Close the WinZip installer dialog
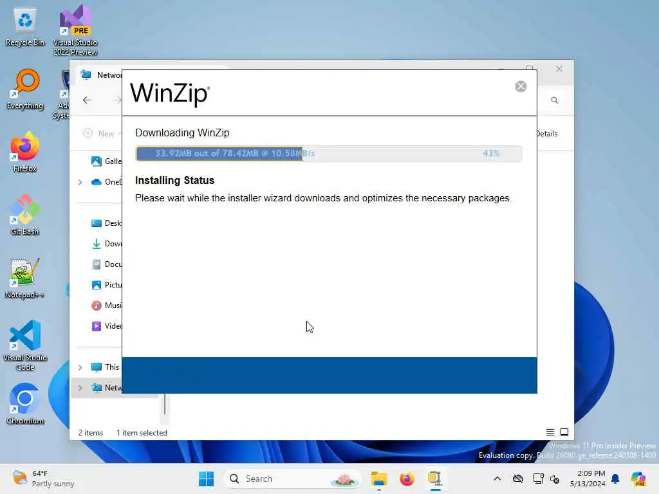The image size is (659, 494). 520,86
